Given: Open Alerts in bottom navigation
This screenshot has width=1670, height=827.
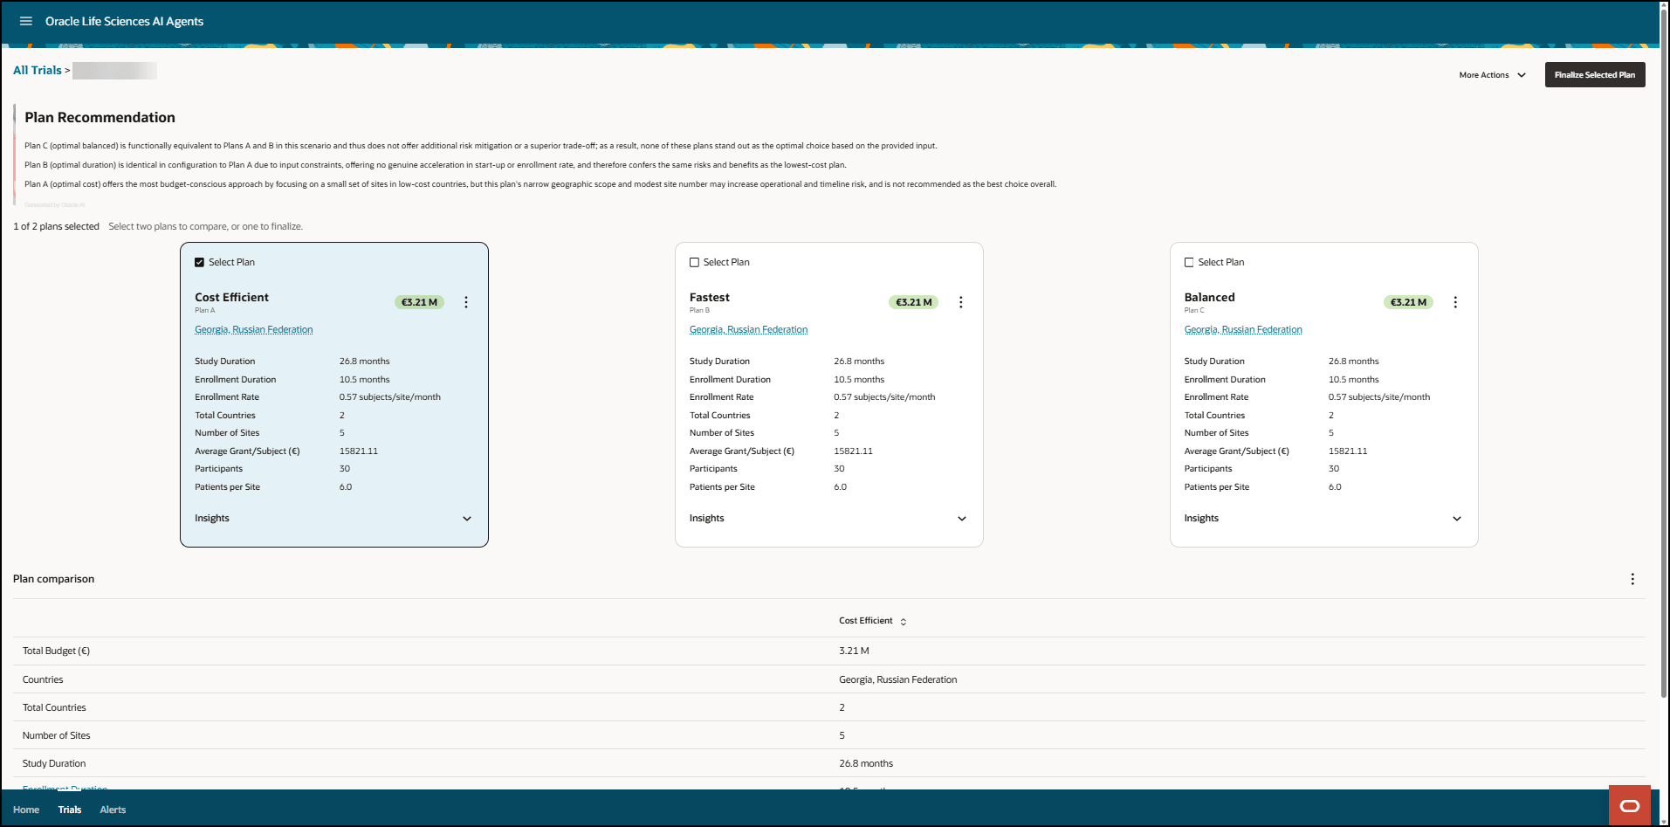Looking at the screenshot, I should (113, 810).
